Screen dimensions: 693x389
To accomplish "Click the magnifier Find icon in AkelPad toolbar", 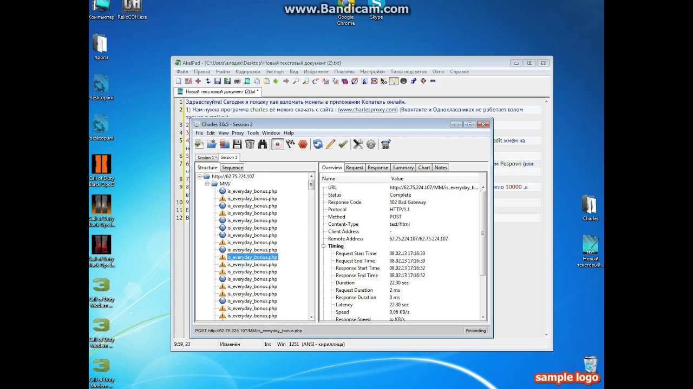I will 296,81.
